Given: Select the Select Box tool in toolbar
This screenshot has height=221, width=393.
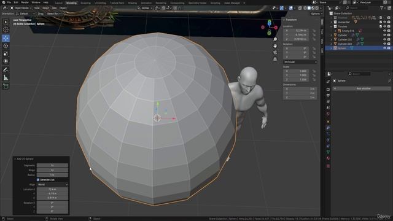Looking at the screenshot, I should click(x=6, y=22).
